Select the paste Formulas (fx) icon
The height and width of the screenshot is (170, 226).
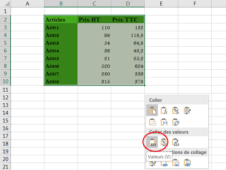tap(164, 110)
